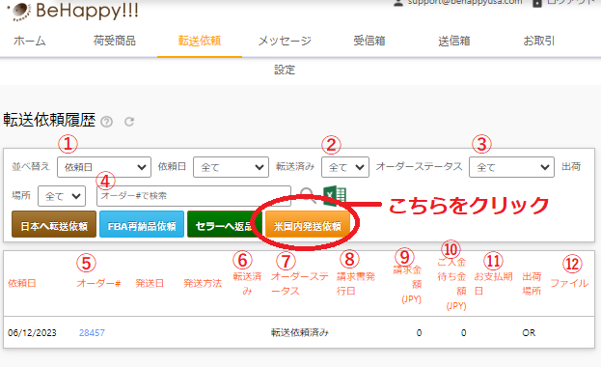Image resolution: width=601 pixels, height=367 pixels.
Task: Sort by 発送方法 column header
Action: point(203,283)
